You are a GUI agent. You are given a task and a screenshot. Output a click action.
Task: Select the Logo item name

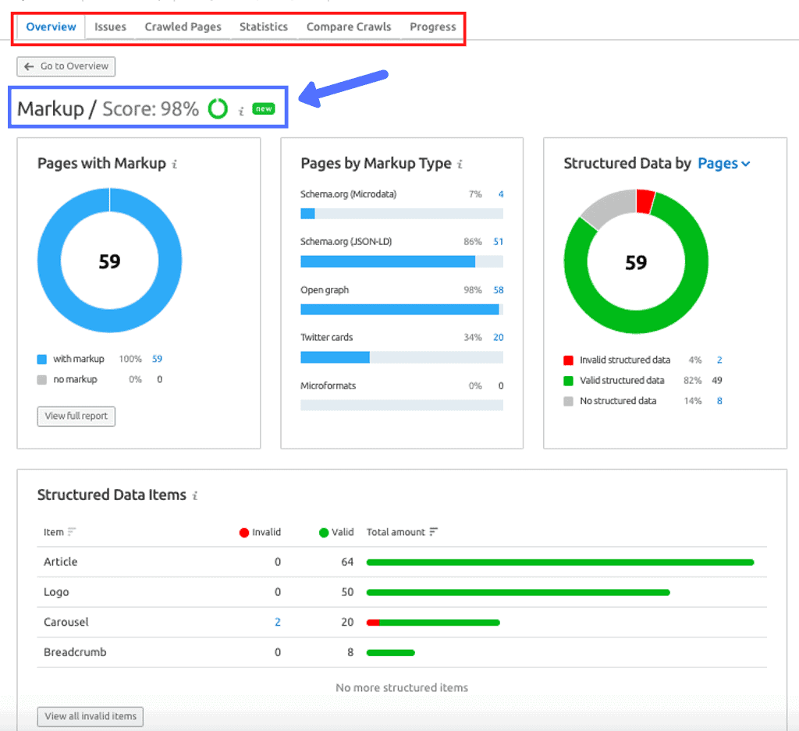click(56, 592)
